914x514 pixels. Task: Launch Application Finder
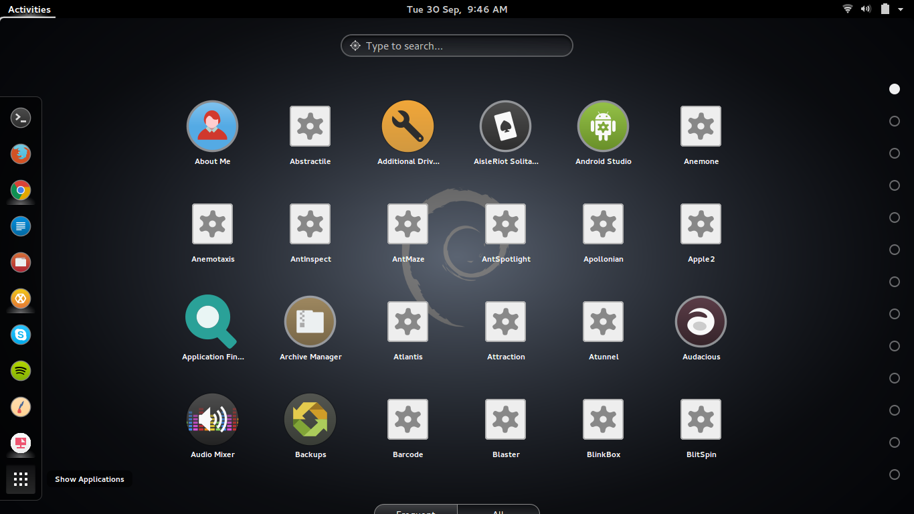pyautogui.click(x=212, y=322)
